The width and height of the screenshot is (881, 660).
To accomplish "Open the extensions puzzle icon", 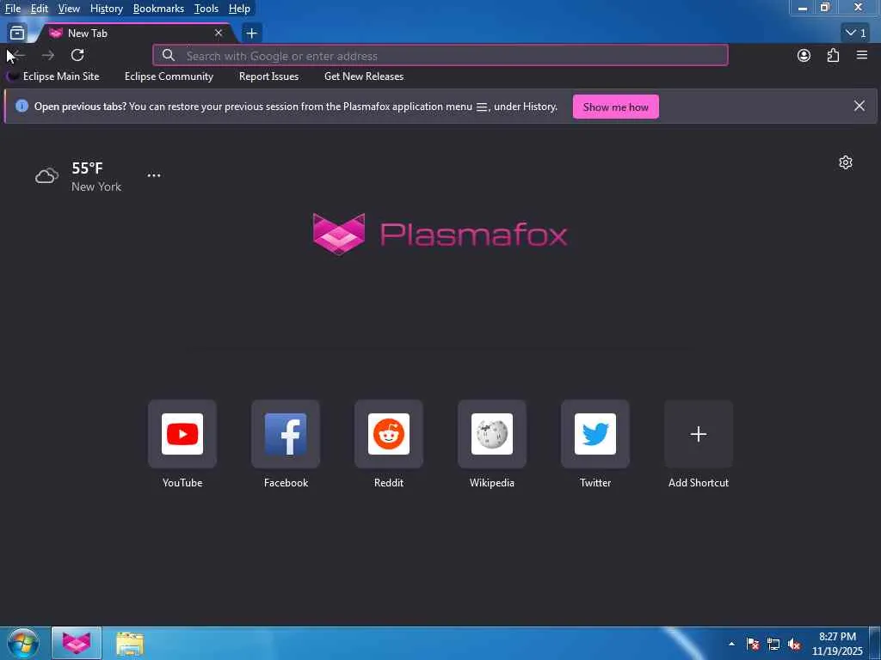I will click(x=833, y=55).
